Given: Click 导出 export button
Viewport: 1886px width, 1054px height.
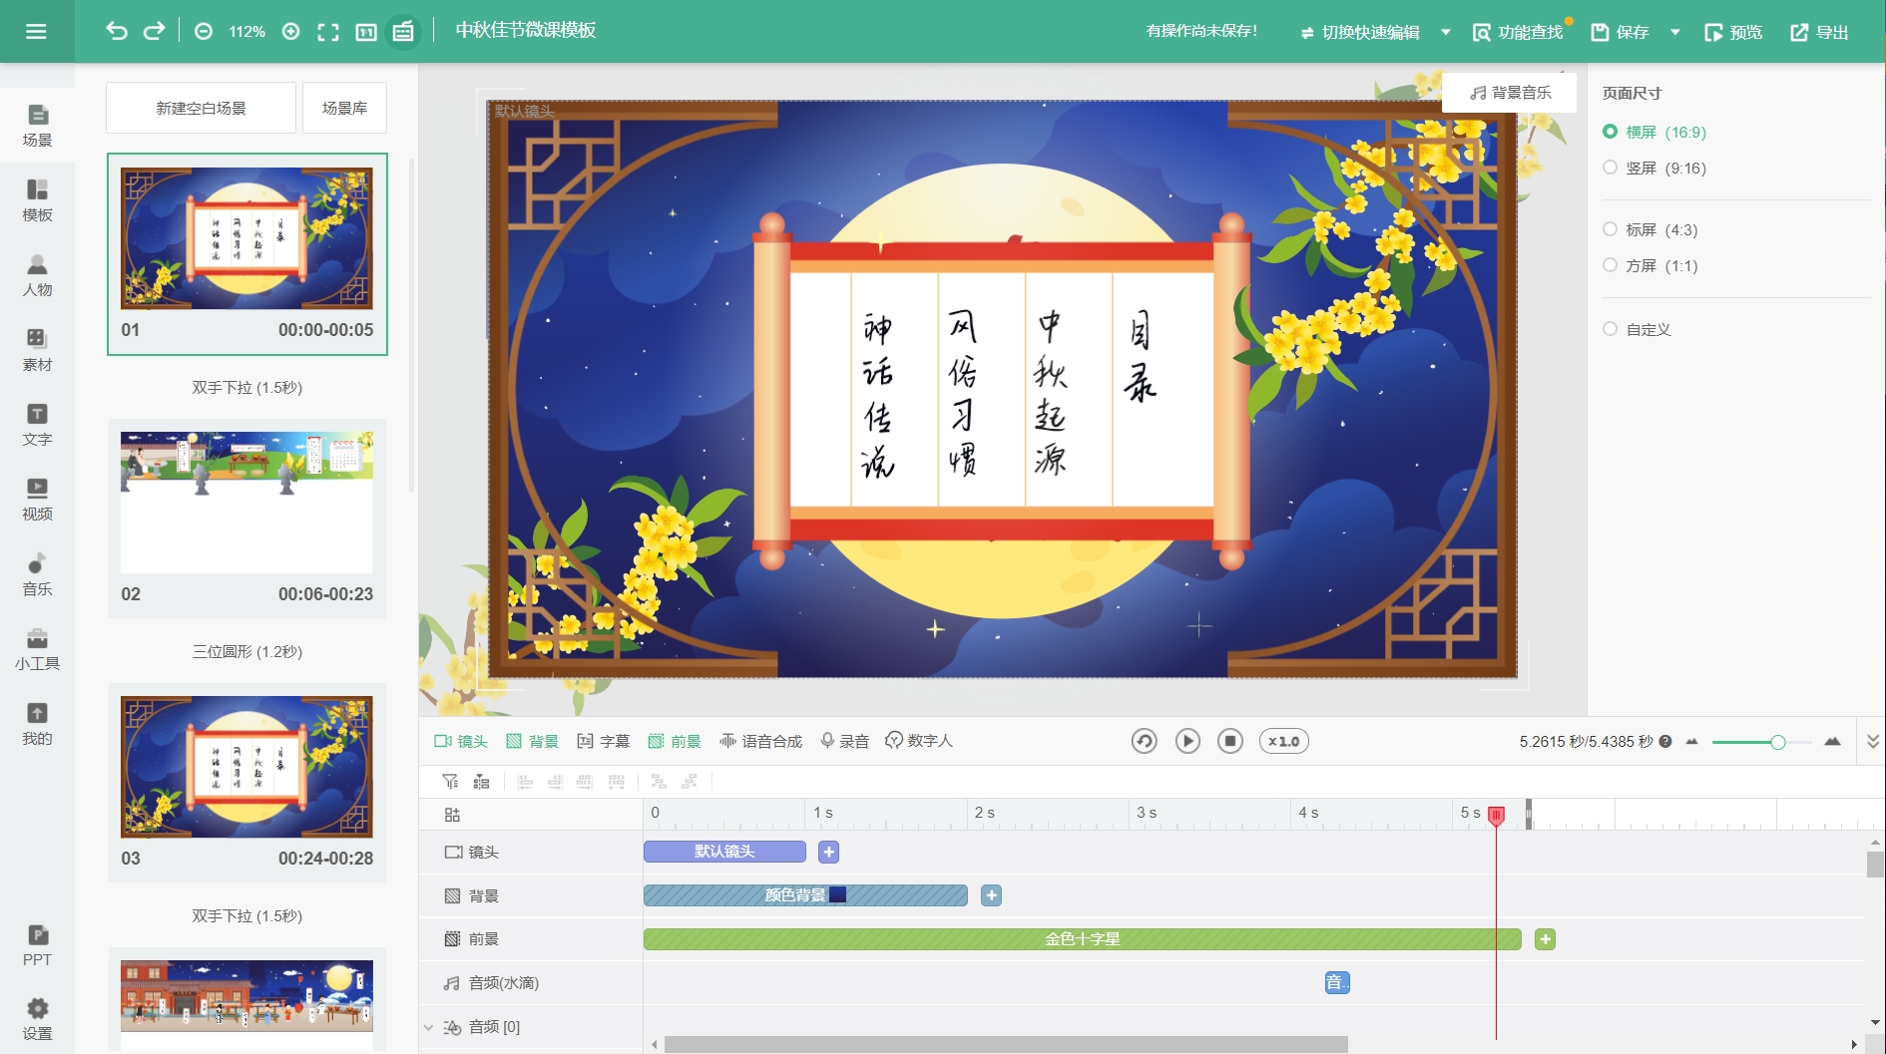Looking at the screenshot, I should click(x=1819, y=32).
